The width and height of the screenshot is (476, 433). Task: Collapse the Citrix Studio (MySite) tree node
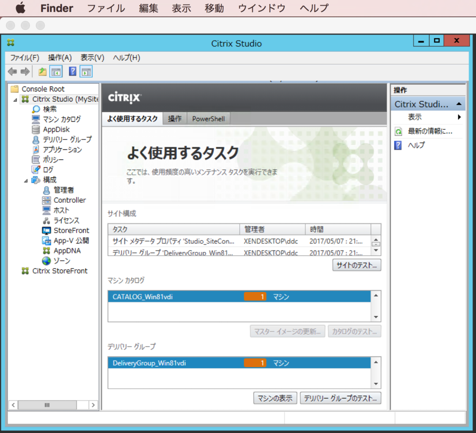click(15, 100)
